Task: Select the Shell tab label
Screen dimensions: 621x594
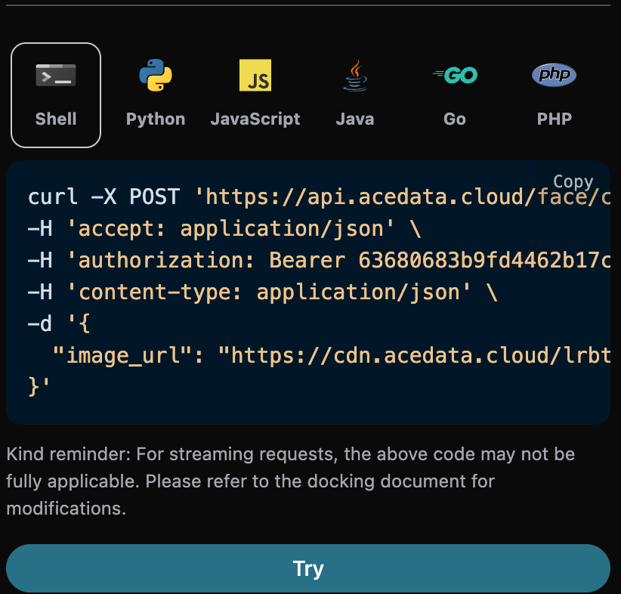Action: pyautogui.click(x=56, y=119)
